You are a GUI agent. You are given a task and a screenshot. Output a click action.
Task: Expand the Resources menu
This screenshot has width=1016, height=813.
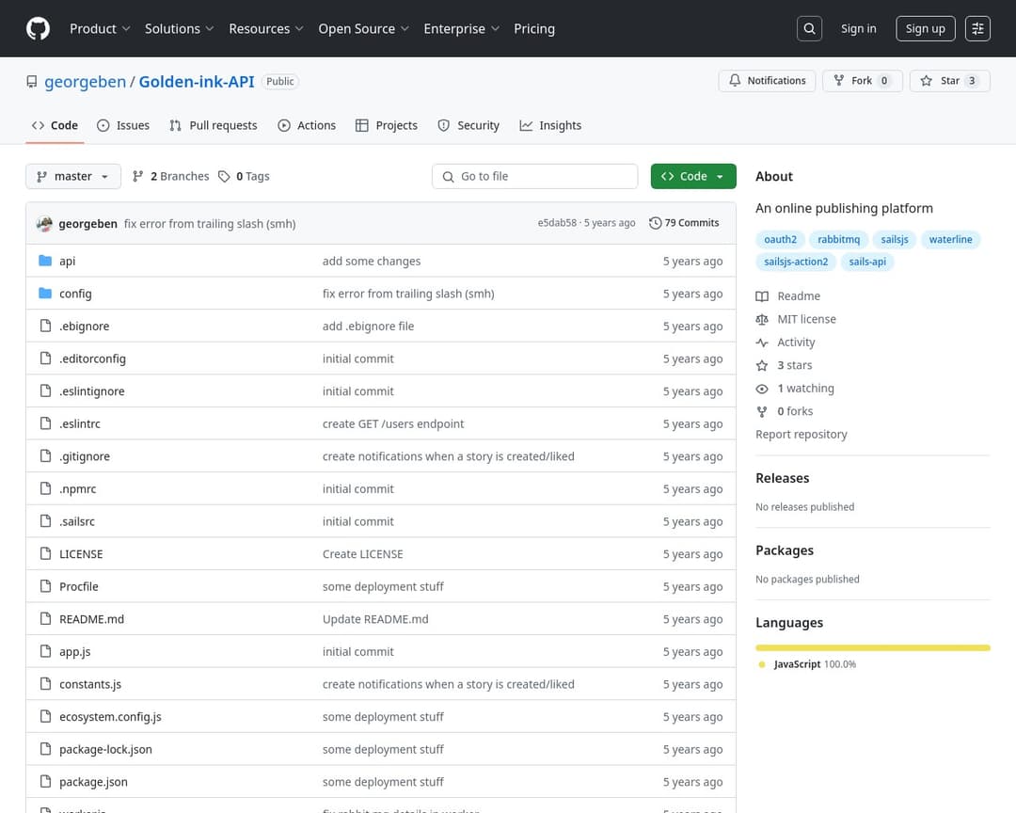(x=265, y=28)
